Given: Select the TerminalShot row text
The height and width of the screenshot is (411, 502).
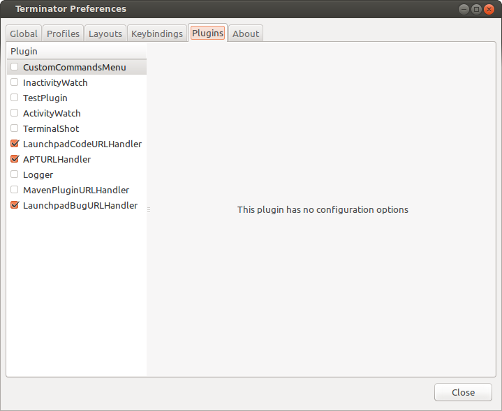Looking at the screenshot, I should pyautogui.click(x=51, y=128).
